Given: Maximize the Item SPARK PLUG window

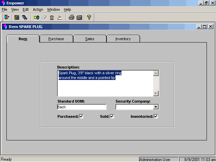Looking at the screenshot, I should tap(205, 27).
